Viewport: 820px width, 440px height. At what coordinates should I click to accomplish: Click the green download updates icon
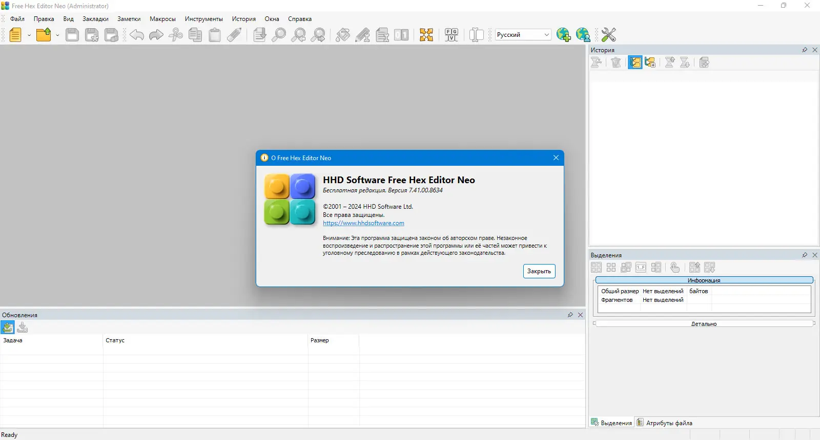(8, 327)
